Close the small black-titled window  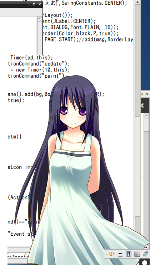click(x=40, y=4)
